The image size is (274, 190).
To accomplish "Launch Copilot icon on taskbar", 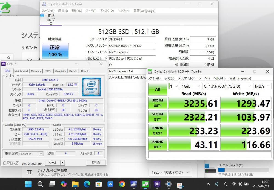I will click(64, 184).
